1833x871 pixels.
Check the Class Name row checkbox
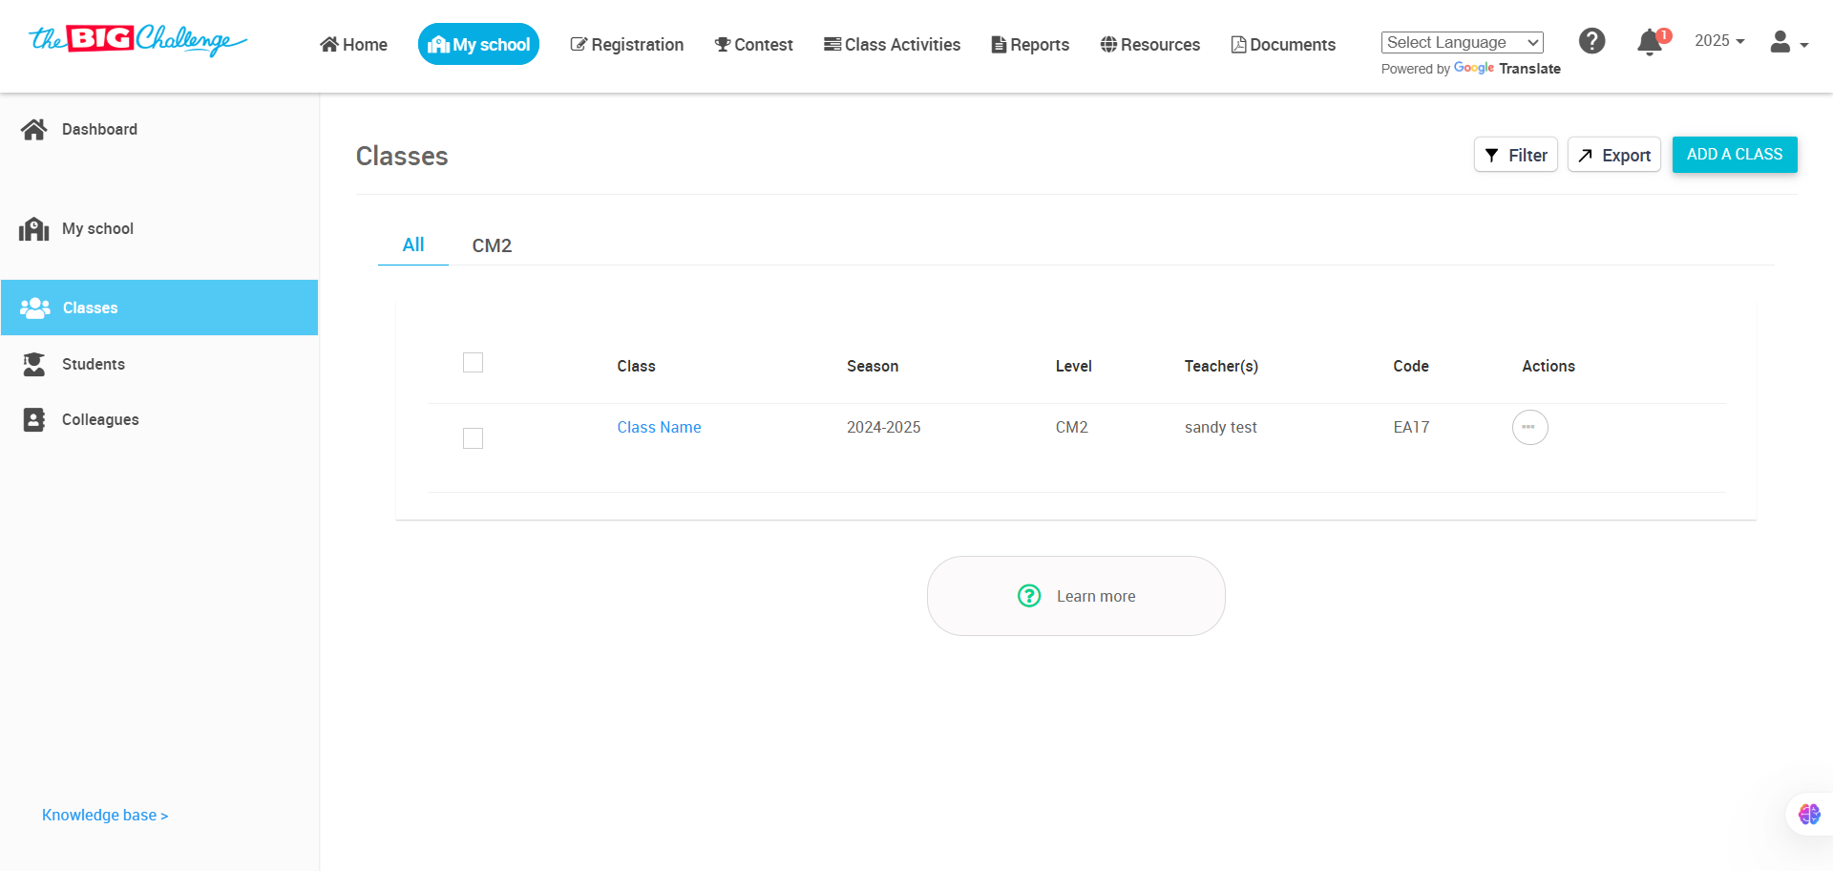473,438
